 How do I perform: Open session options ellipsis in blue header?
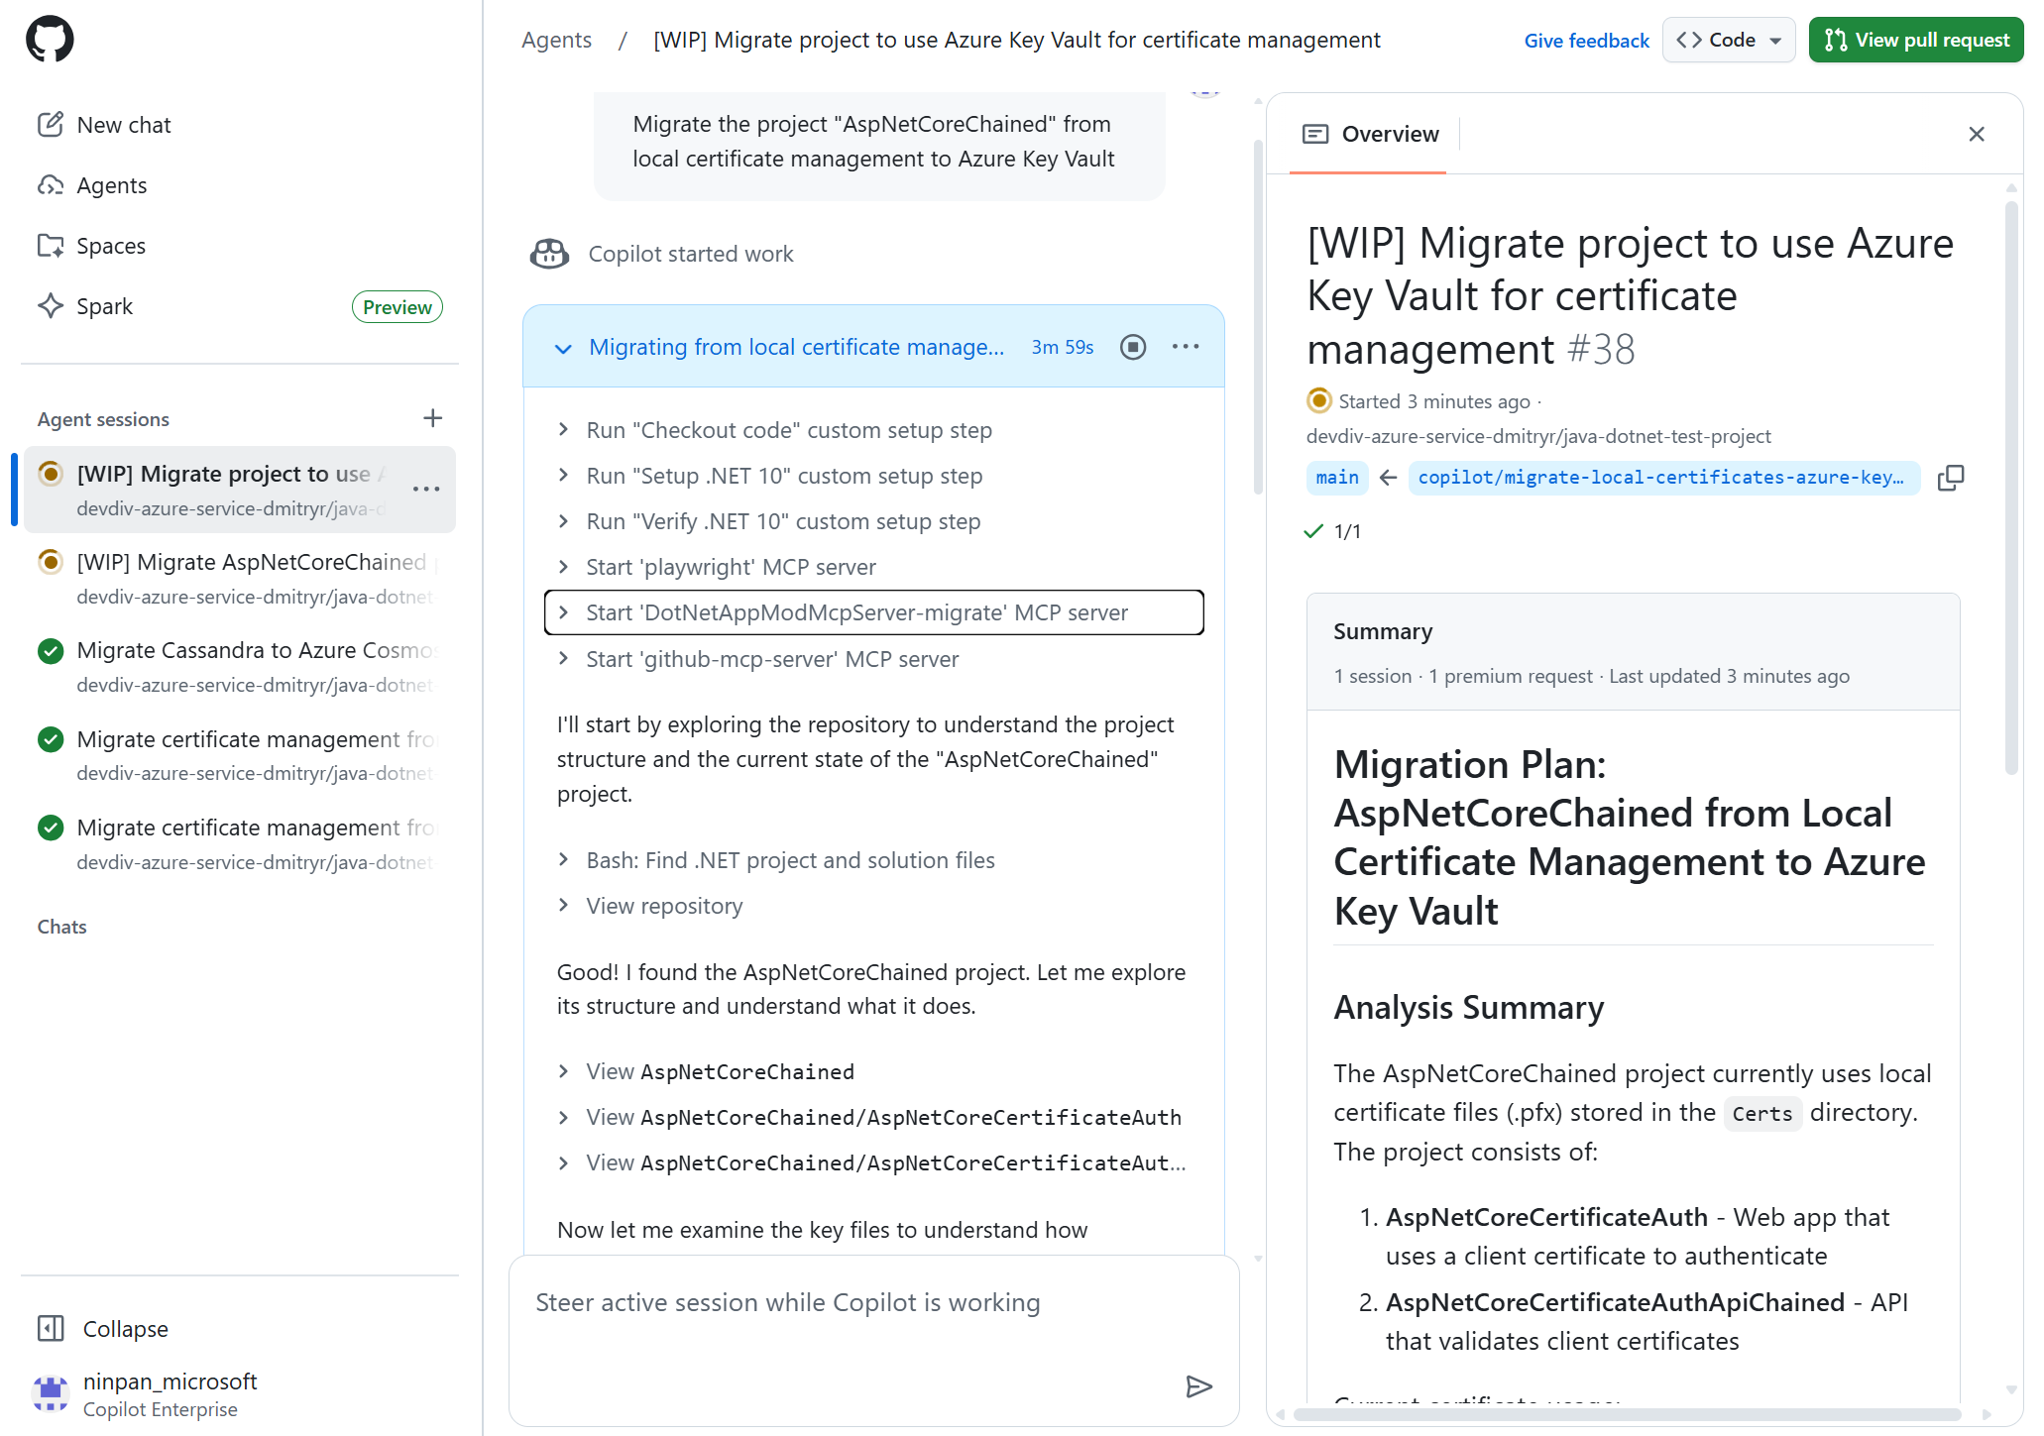click(1186, 347)
